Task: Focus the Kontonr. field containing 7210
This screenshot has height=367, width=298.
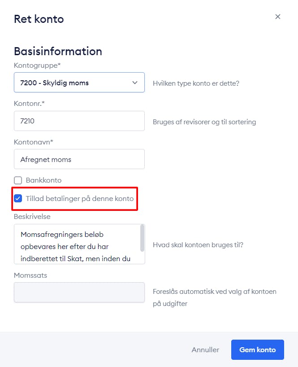Action: tap(79, 121)
